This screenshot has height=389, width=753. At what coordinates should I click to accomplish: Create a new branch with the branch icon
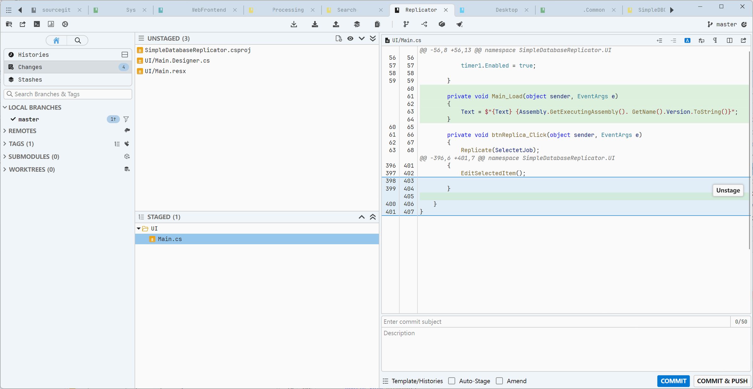tap(406, 24)
